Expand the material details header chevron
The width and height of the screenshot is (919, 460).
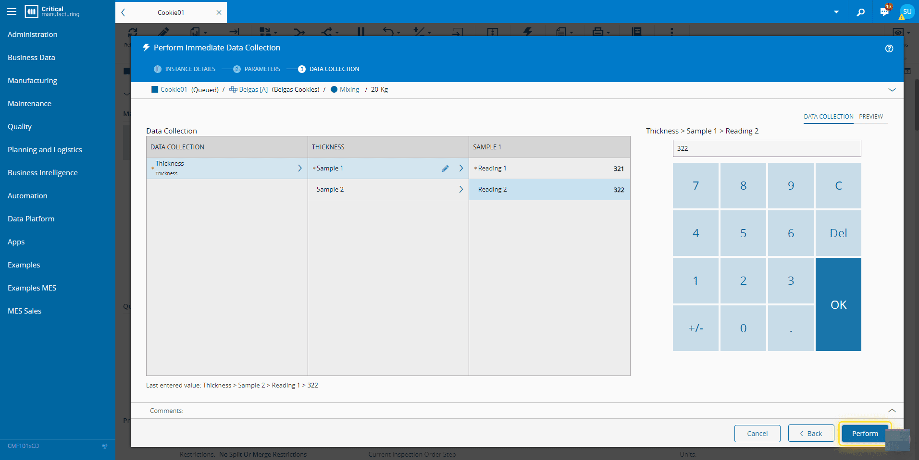(x=892, y=90)
